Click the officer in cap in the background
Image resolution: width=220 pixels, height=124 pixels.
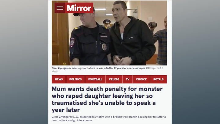point(107,24)
